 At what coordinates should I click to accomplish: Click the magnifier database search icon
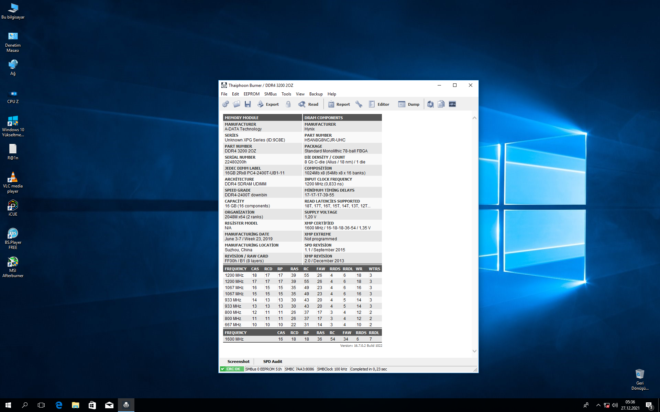(x=430, y=104)
